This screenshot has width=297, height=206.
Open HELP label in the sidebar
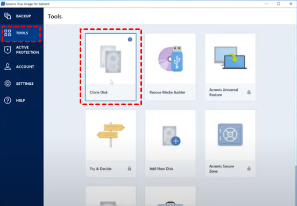click(x=20, y=100)
